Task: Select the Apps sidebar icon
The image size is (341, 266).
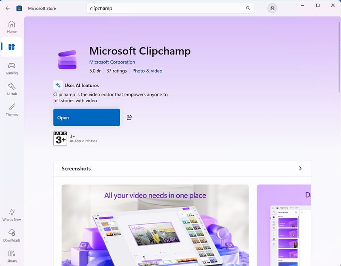Action: [11, 47]
